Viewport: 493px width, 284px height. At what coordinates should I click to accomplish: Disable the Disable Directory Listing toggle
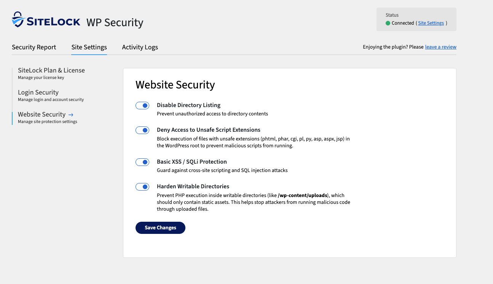coord(142,105)
